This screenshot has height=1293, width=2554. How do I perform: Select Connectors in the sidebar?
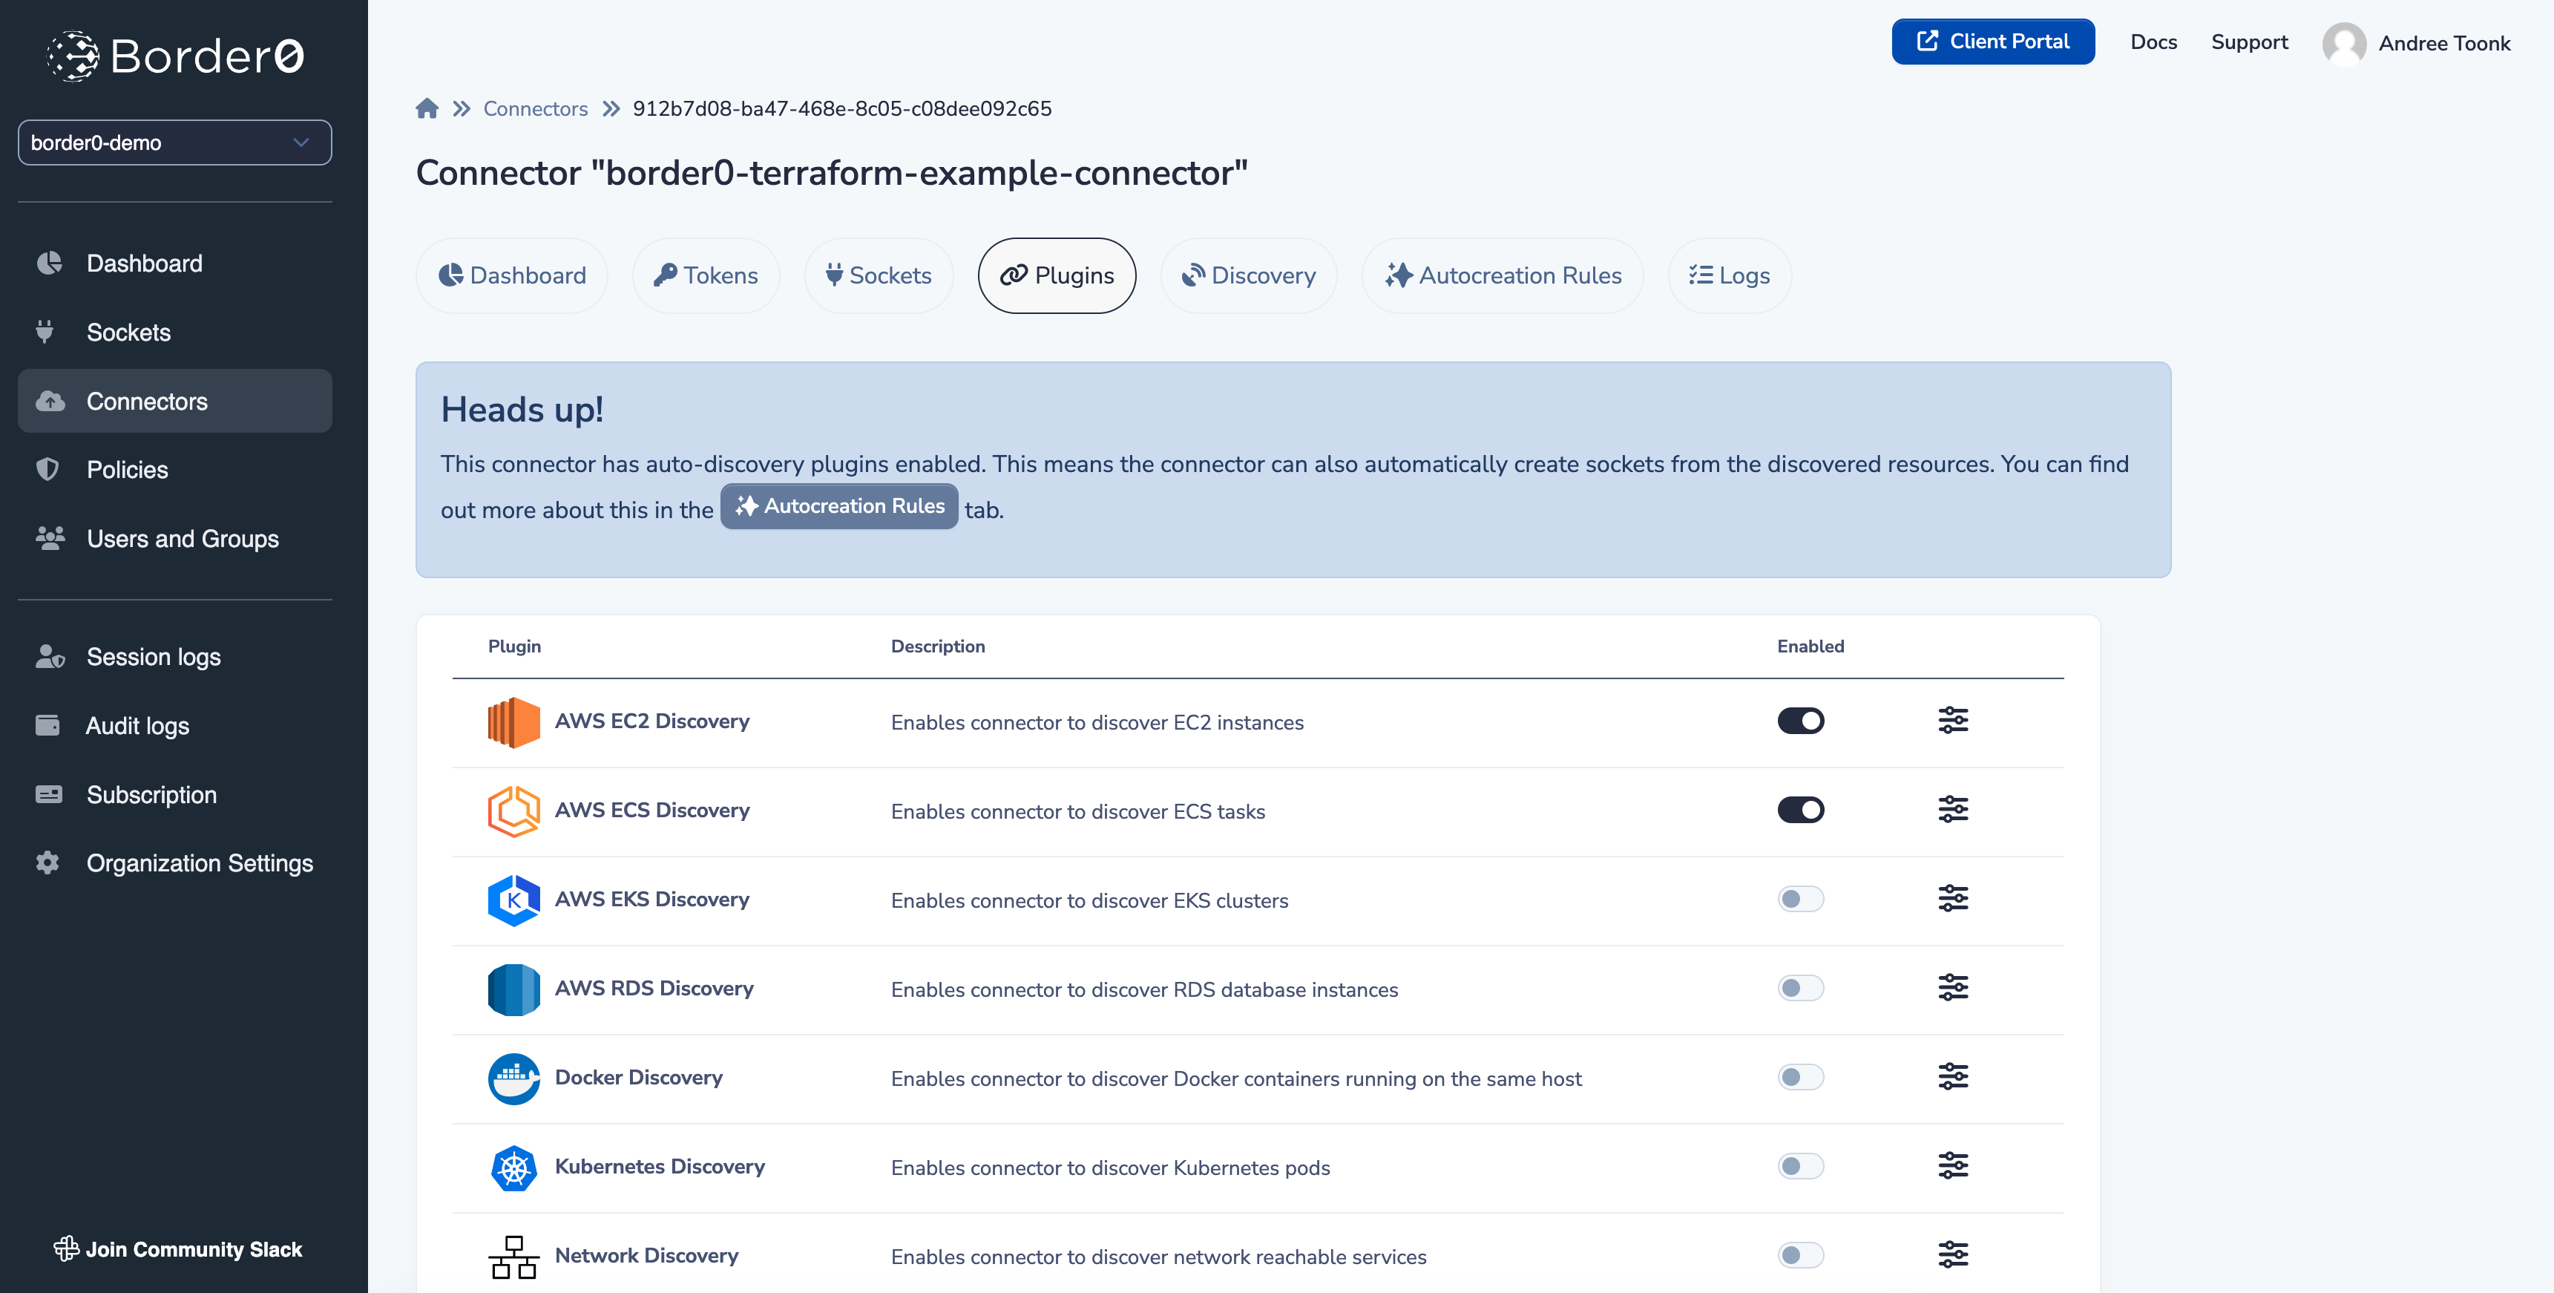click(174, 401)
